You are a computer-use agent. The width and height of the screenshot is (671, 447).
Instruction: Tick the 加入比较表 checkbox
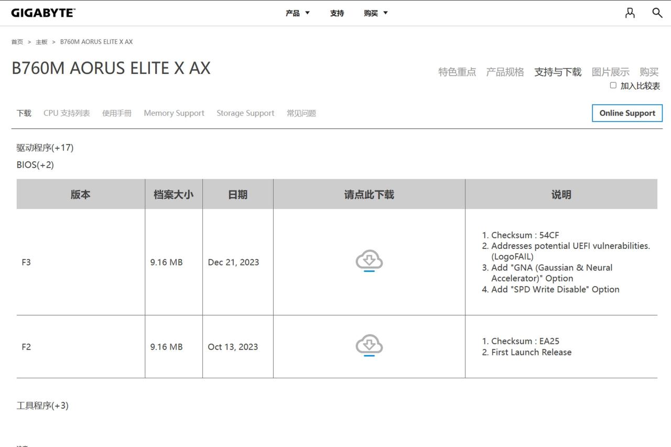613,85
